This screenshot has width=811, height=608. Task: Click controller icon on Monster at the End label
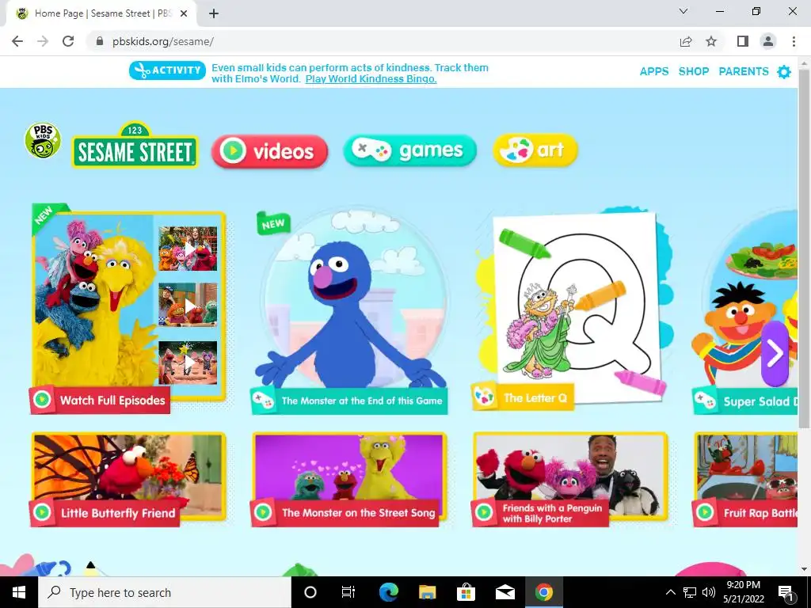[263, 400]
